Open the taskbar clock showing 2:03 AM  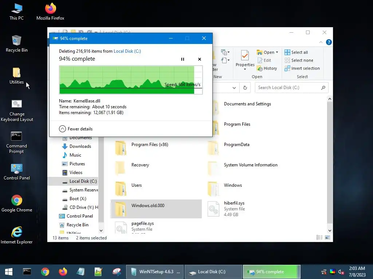coord(357,272)
